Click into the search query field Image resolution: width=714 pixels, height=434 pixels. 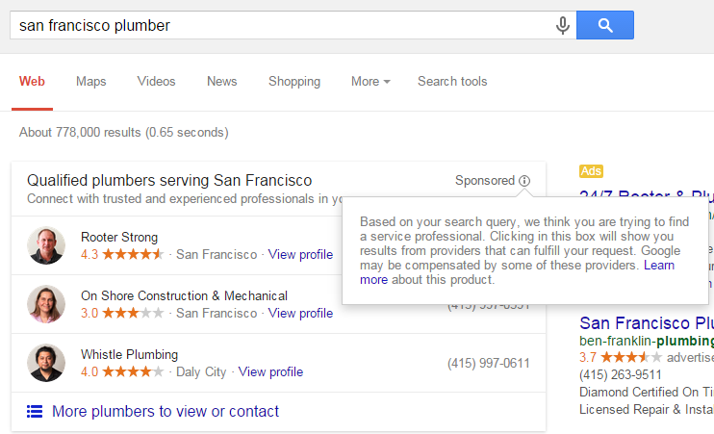click(x=282, y=25)
